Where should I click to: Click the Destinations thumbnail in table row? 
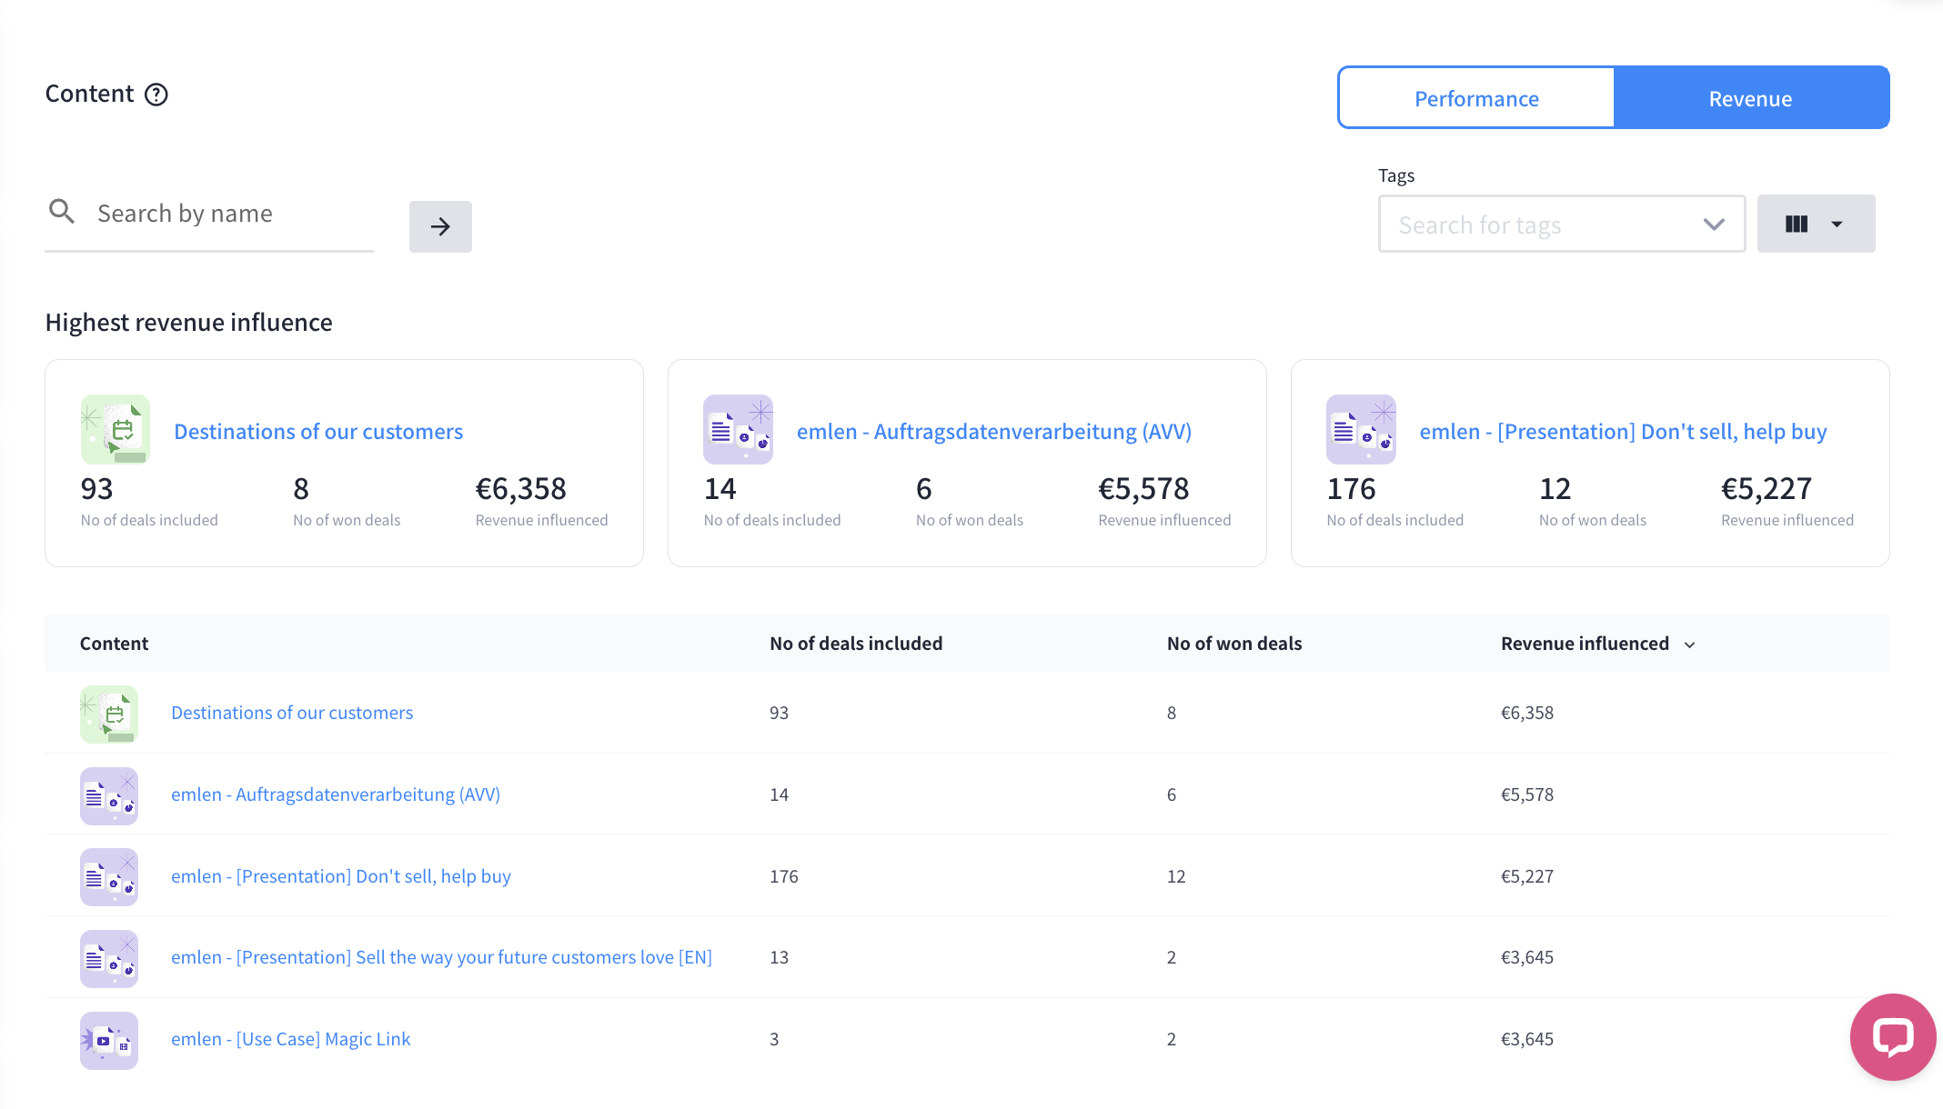pos(109,714)
